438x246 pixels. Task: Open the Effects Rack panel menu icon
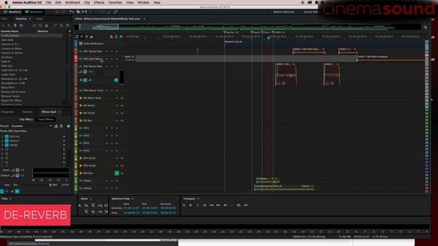pos(60,112)
